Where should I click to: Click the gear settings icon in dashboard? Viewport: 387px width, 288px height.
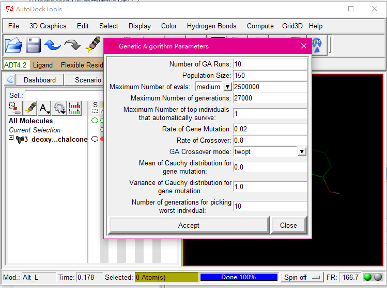point(59,108)
